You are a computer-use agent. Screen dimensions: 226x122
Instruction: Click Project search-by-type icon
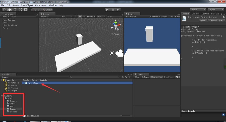(123, 77)
